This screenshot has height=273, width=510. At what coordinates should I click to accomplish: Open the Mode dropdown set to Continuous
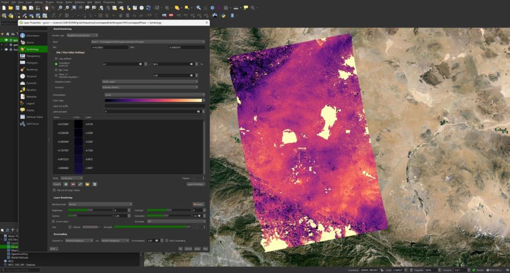click(x=72, y=178)
